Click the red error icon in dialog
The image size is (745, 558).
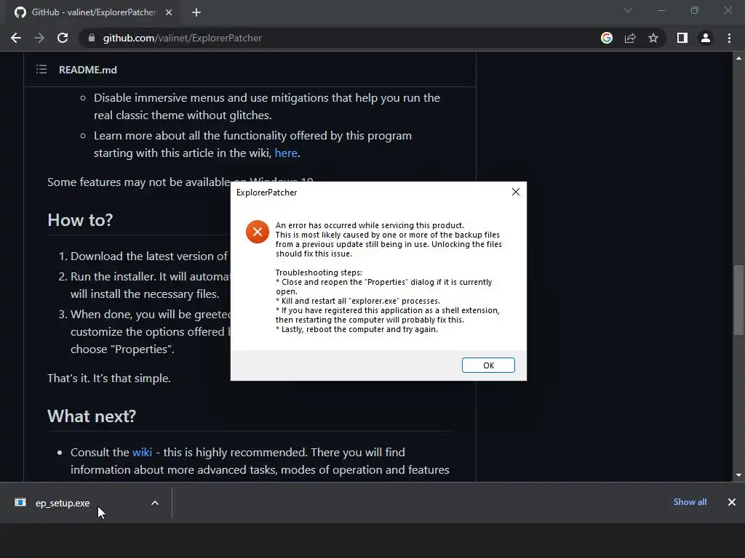tap(258, 232)
